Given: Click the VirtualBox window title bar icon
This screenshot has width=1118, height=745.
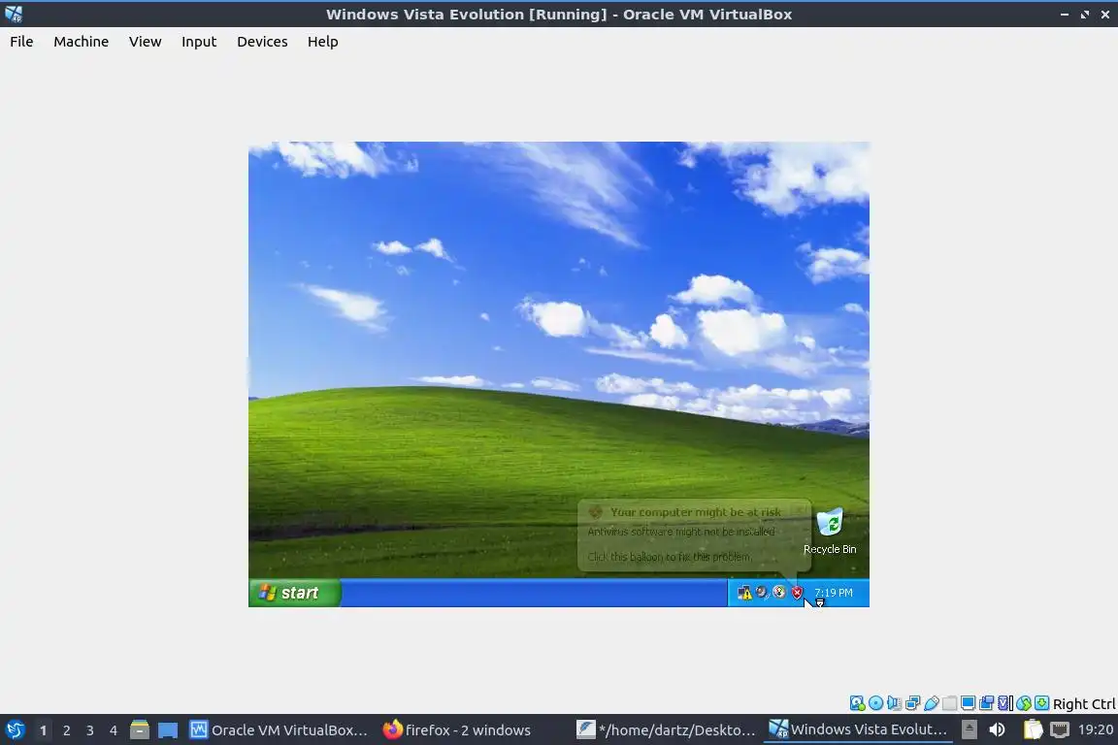Looking at the screenshot, I should click(x=14, y=14).
